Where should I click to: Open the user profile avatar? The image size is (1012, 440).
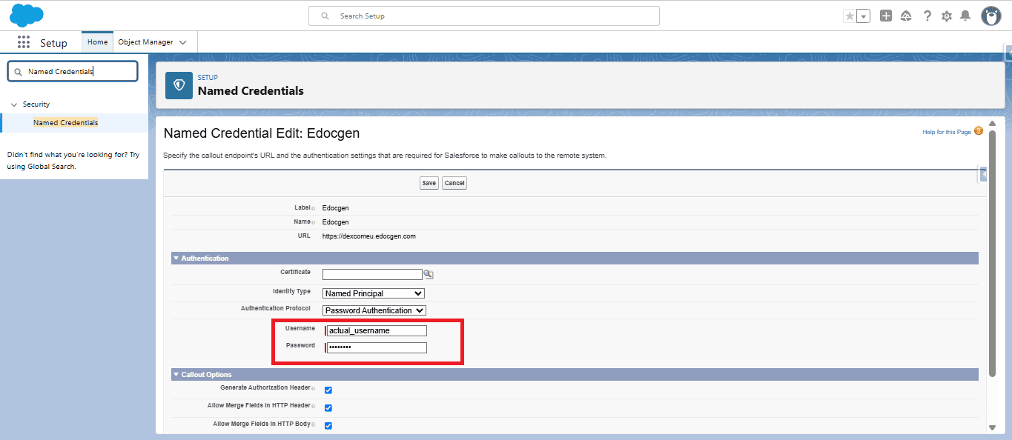tap(991, 16)
